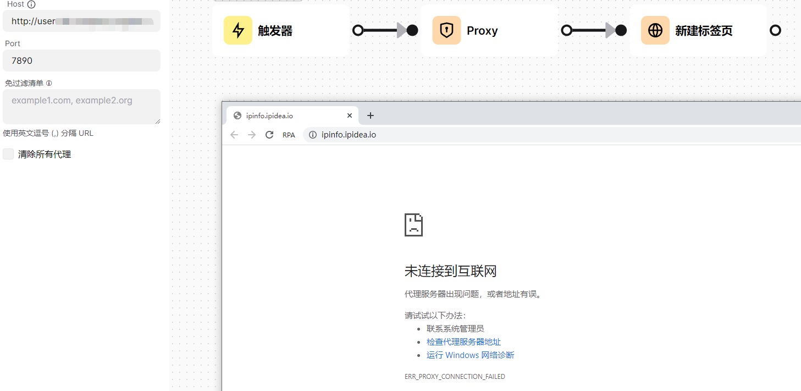Click the RPA badge in the address bar
The width and height of the screenshot is (801, 391).
point(289,134)
